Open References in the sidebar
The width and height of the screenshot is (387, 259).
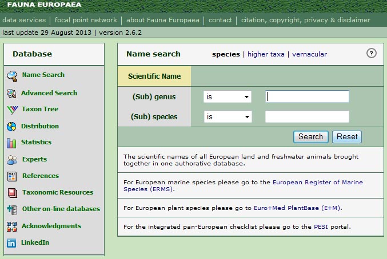[41, 176]
